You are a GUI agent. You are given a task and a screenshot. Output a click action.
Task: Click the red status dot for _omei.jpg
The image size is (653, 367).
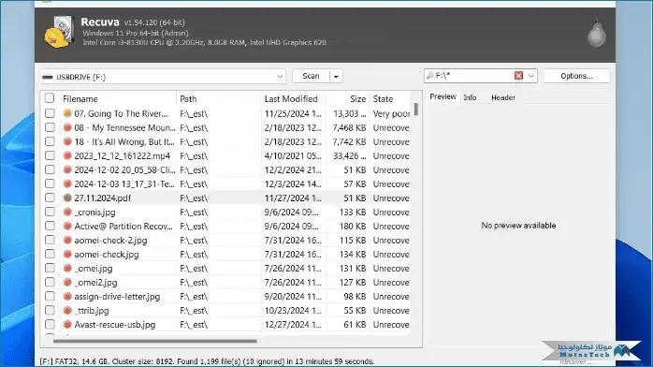click(67, 269)
